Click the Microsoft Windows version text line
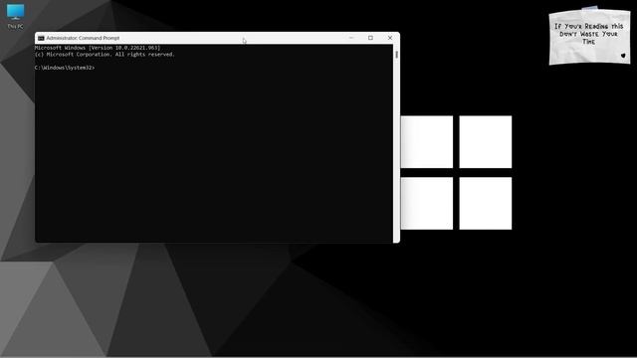 pyautogui.click(x=98, y=48)
